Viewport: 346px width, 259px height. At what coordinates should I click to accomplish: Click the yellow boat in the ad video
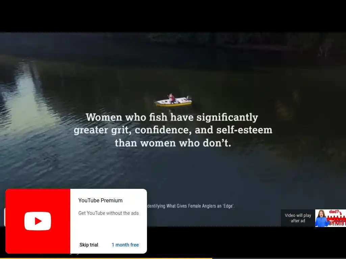(173, 102)
